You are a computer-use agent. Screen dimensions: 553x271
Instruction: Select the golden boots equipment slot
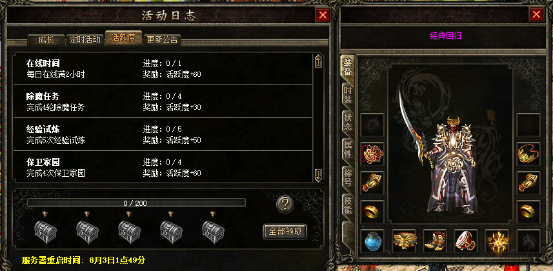point(435,241)
